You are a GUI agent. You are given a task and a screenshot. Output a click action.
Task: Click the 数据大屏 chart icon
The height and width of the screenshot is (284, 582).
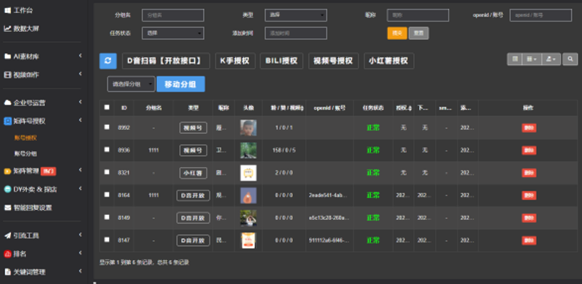pyautogui.click(x=7, y=28)
